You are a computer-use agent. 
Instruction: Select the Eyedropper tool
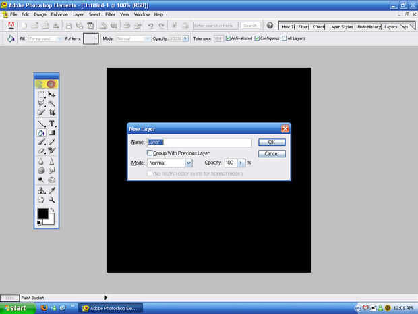tap(51, 190)
